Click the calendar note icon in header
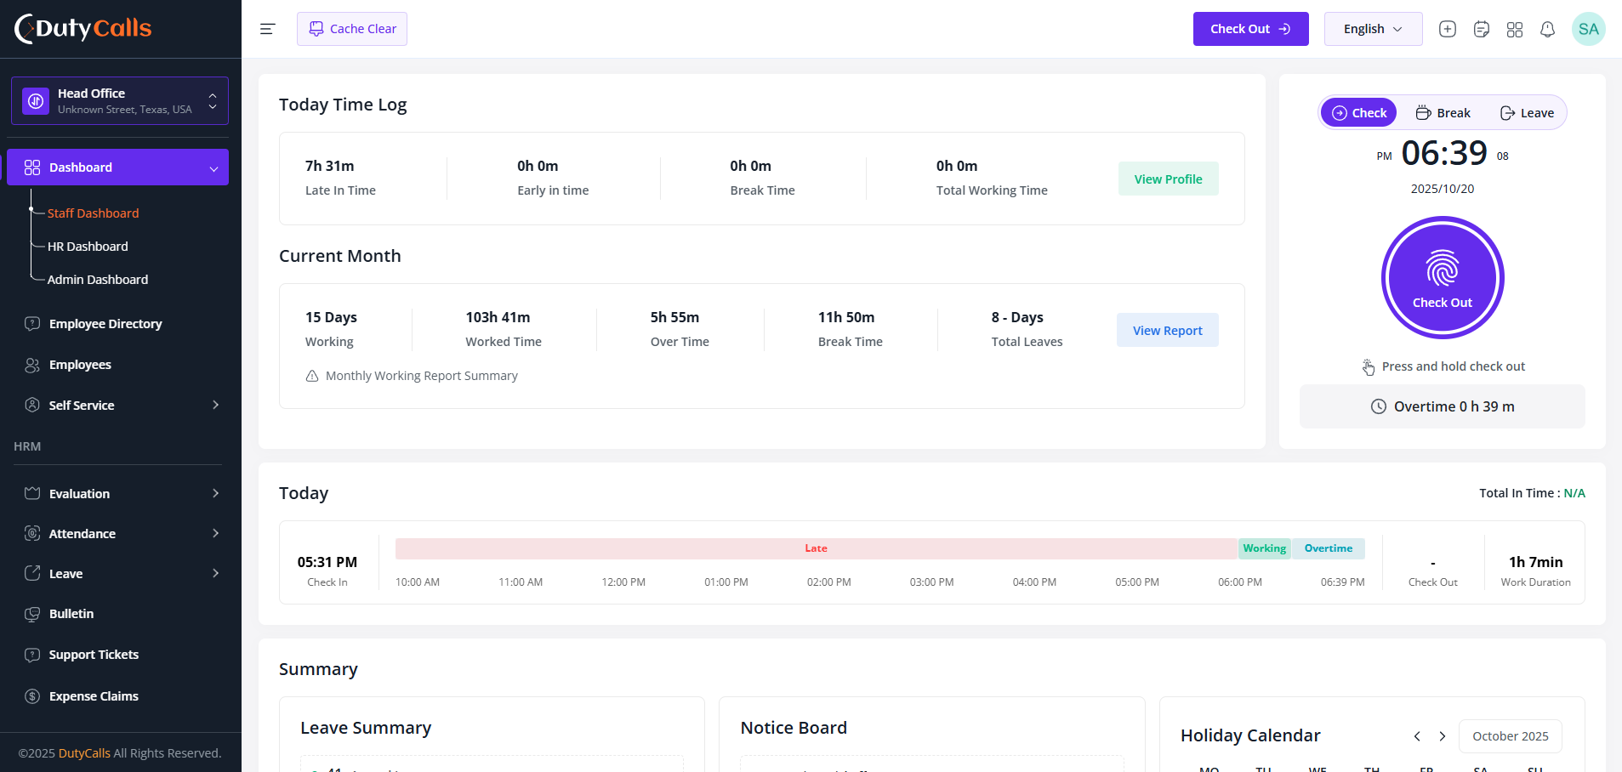The image size is (1622, 772). 1481,29
